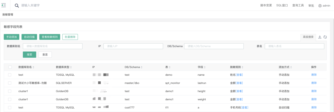The image size is (334, 112).
Task: Sort by 添加方式 column
Action: pyautogui.click(x=291, y=67)
